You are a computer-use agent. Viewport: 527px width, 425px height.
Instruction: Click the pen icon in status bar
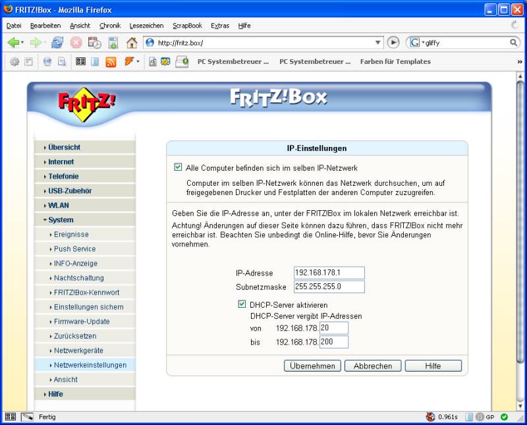point(27,417)
